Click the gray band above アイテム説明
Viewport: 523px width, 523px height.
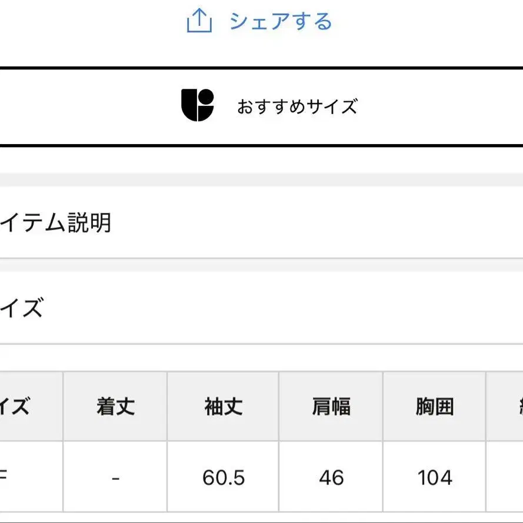[261, 179]
